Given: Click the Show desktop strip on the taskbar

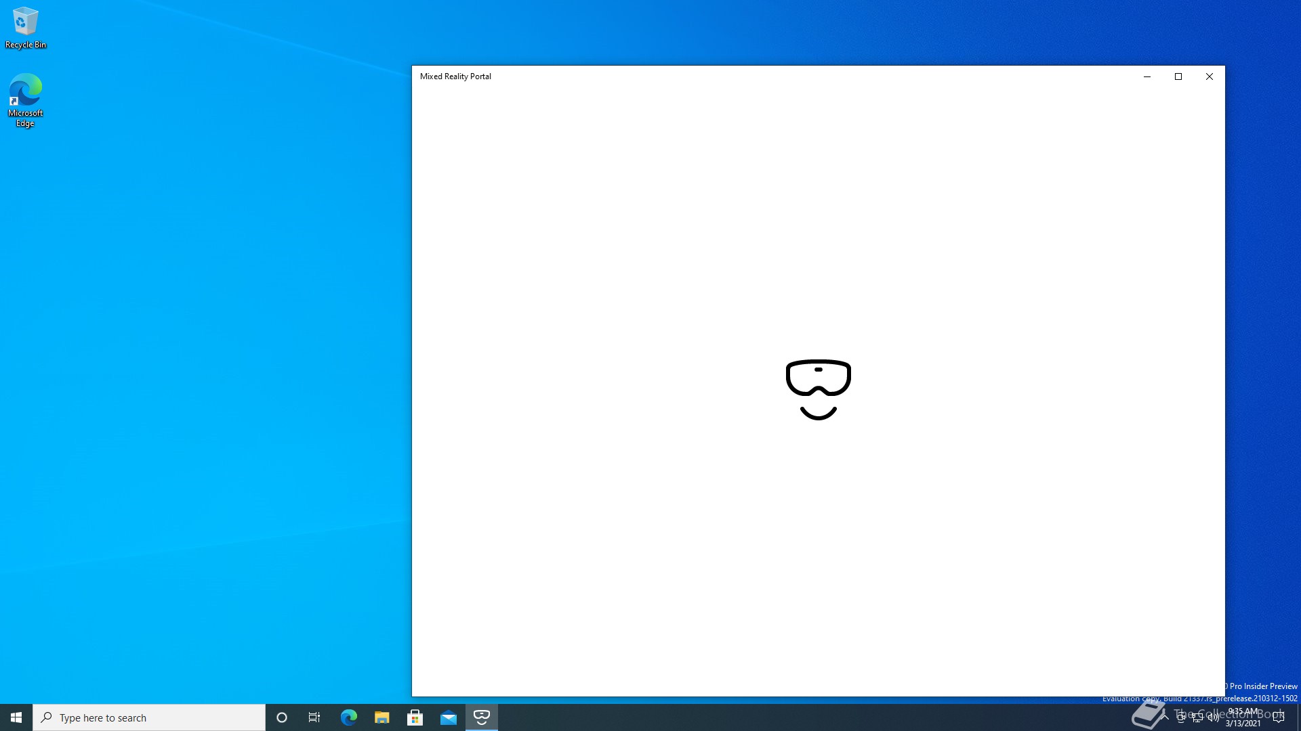Looking at the screenshot, I should (x=1299, y=717).
